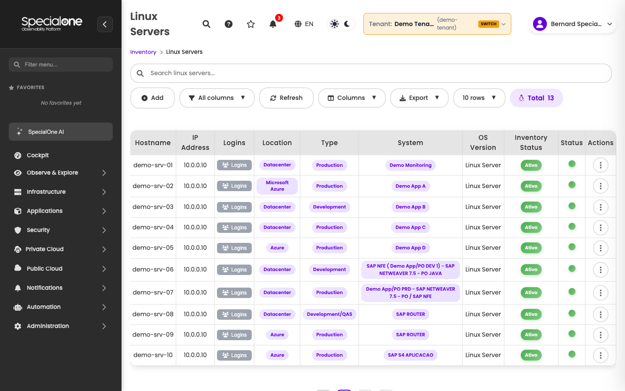
Task: Change 10 rows page size
Action: (479, 98)
